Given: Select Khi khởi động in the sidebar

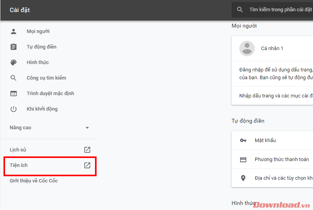Looking at the screenshot, I should [42, 109].
